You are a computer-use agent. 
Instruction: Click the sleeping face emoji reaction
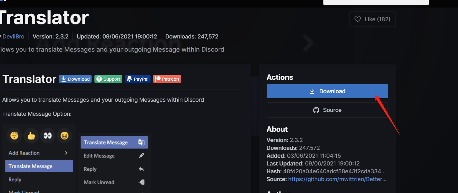pyautogui.click(x=15, y=136)
